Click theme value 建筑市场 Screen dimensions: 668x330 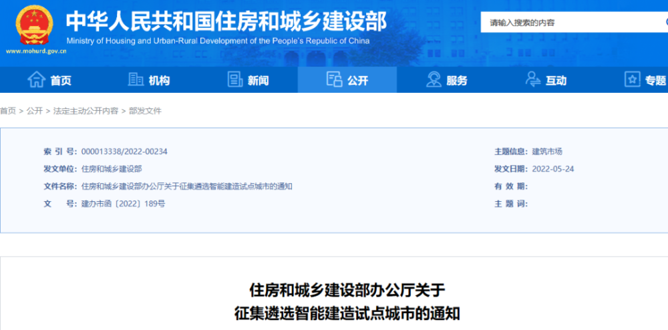(548, 152)
